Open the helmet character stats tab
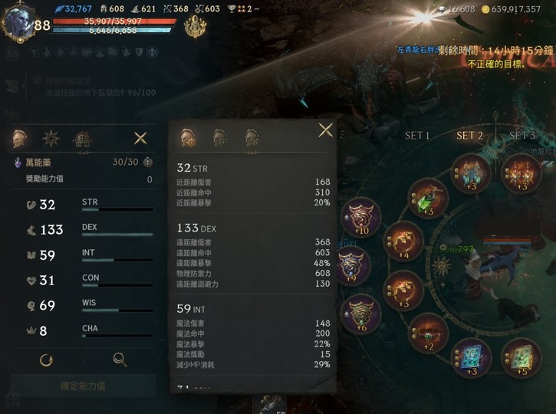The image size is (556, 414). [19, 139]
